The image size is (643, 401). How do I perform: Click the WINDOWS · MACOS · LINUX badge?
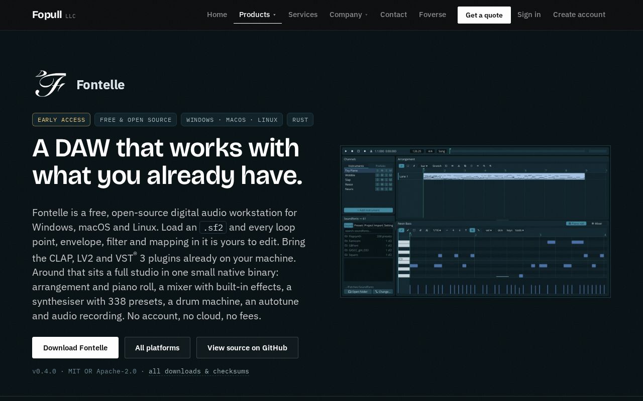coord(232,120)
